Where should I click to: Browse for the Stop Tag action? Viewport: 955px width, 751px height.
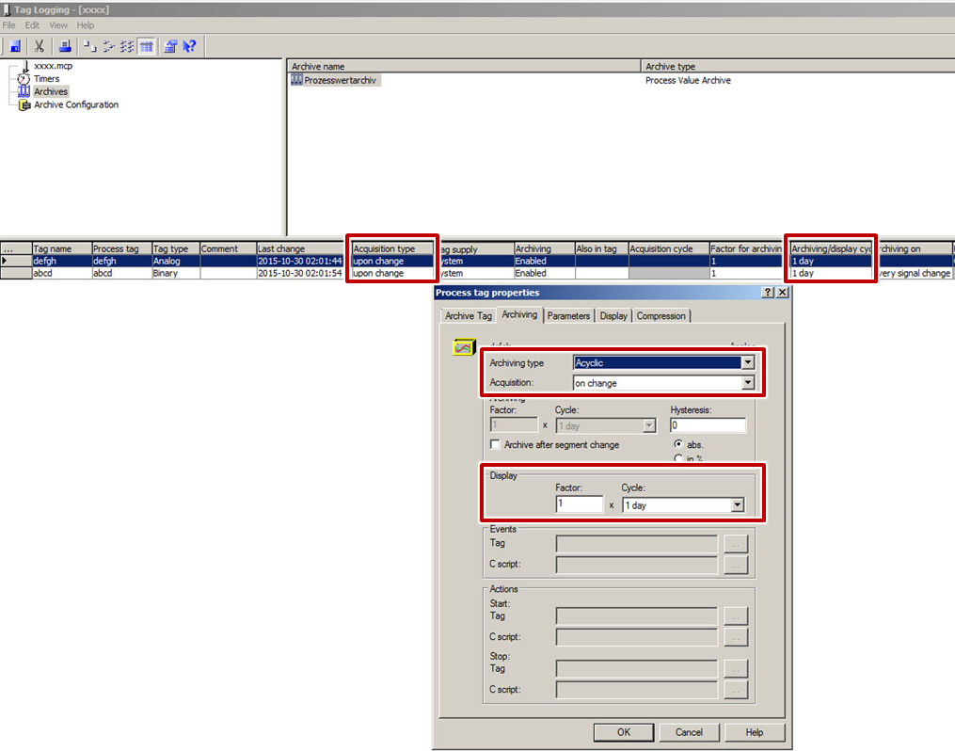coord(736,669)
